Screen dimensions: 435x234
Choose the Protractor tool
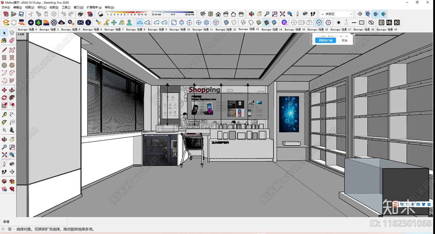point(4,122)
